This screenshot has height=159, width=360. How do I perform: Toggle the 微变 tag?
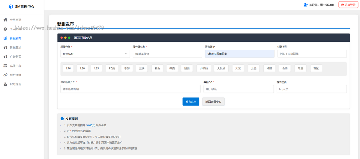coord(172,68)
